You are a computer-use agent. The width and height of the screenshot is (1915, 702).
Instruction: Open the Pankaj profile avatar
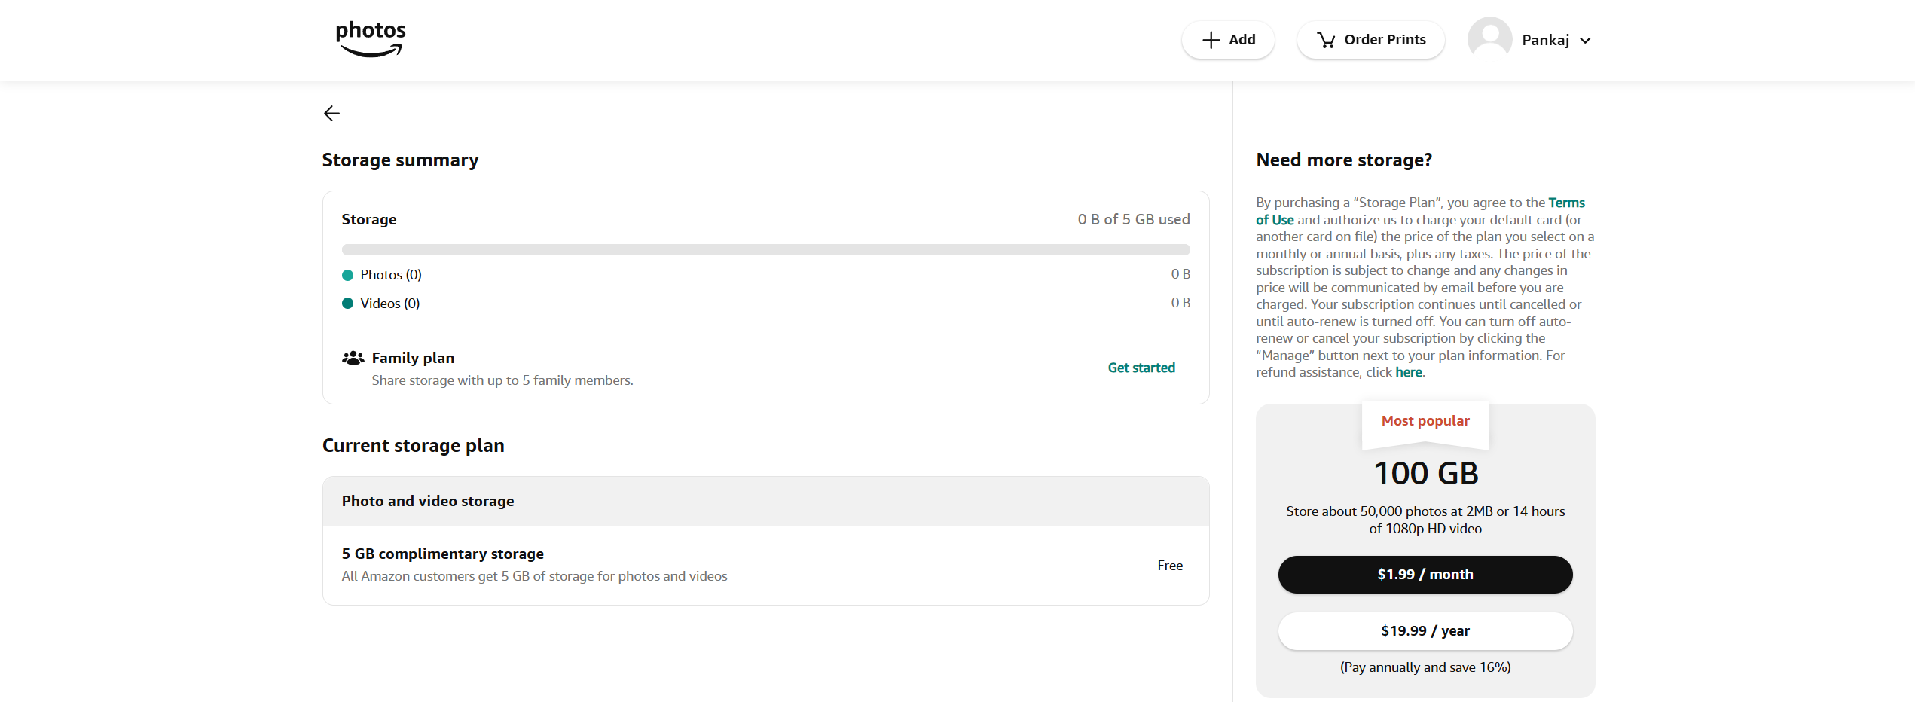1489,39
